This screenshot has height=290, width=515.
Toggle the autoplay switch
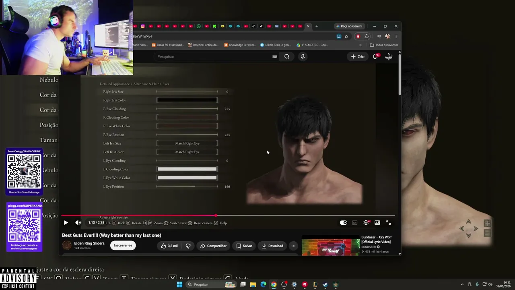pyautogui.click(x=343, y=223)
